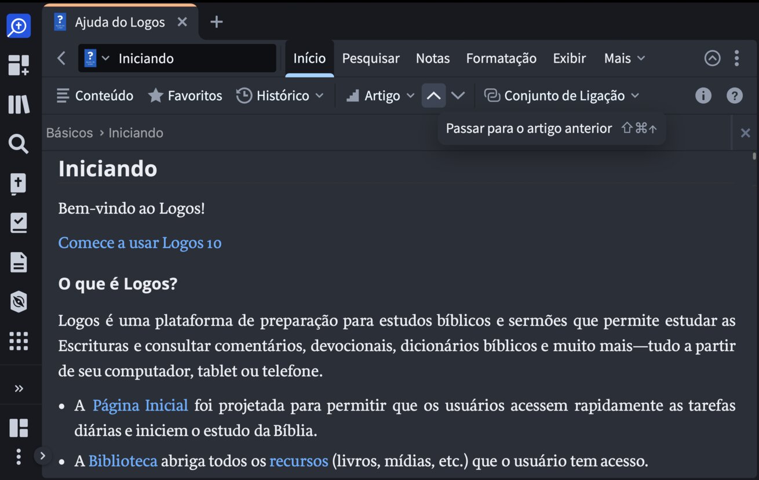Screen dimensions: 759x480
Task: Click the Iniciando breadcrumb
Action: click(136, 133)
